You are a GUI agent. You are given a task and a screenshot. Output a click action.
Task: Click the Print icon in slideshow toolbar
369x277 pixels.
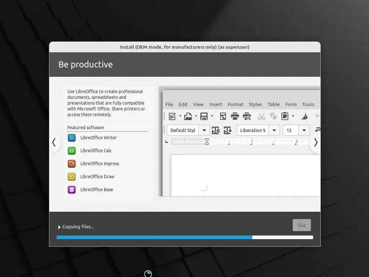[235, 116]
